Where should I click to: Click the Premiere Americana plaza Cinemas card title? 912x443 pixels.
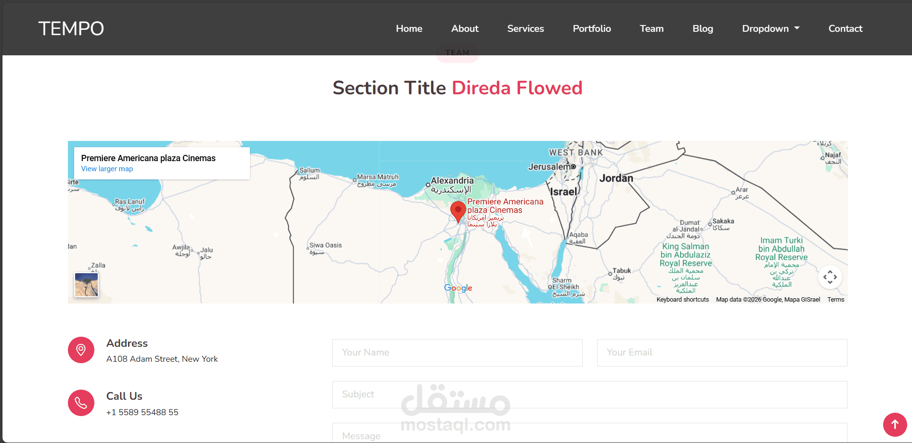coord(148,158)
